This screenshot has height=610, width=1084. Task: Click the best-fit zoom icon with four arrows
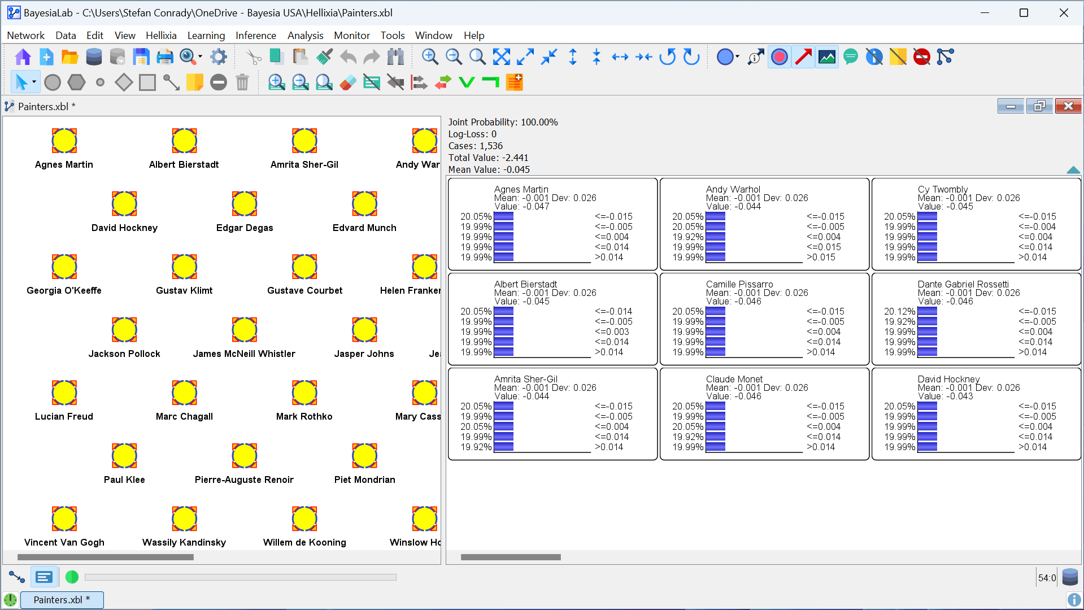pyautogui.click(x=502, y=57)
